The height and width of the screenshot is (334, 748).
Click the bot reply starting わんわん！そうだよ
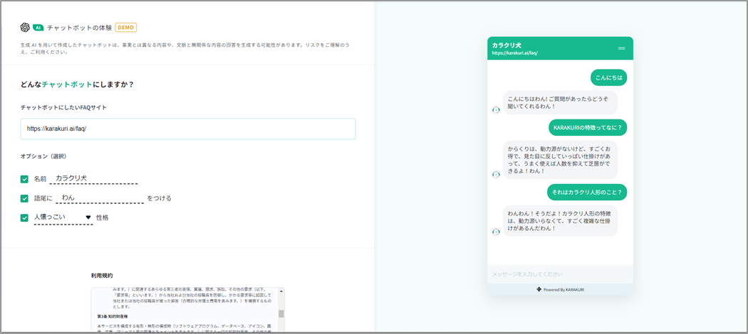[x=561, y=221]
